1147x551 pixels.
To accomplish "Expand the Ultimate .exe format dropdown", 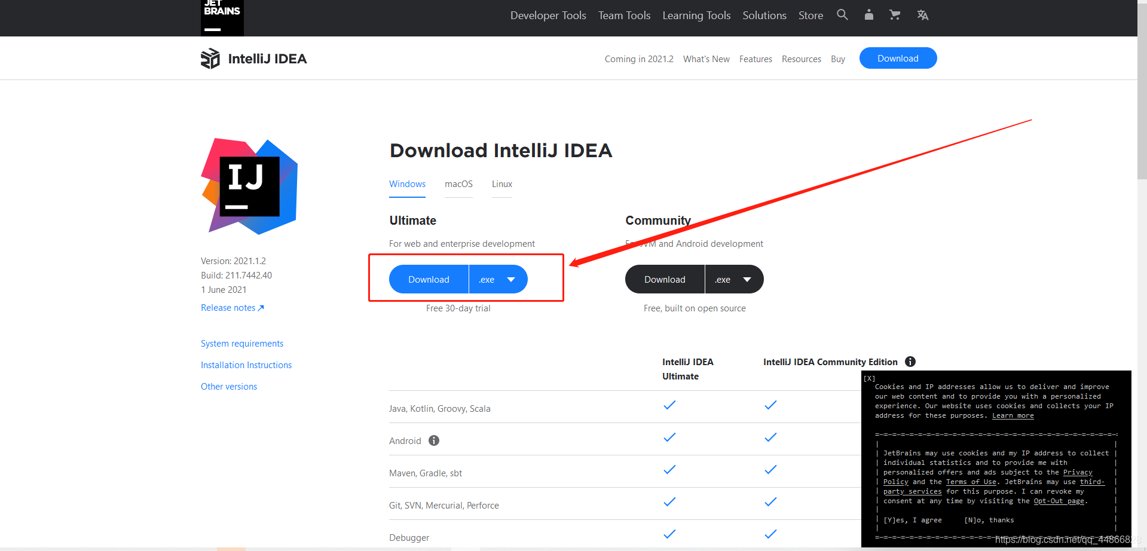I will 498,279.
